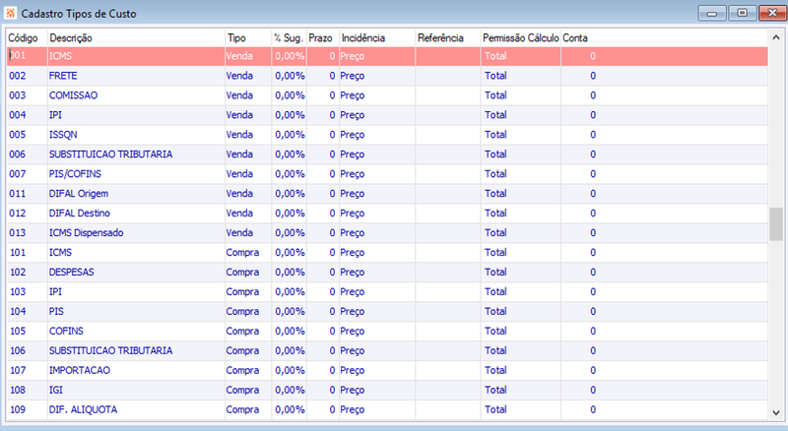
Task: Click code cell 104
Action: [27, 312]
